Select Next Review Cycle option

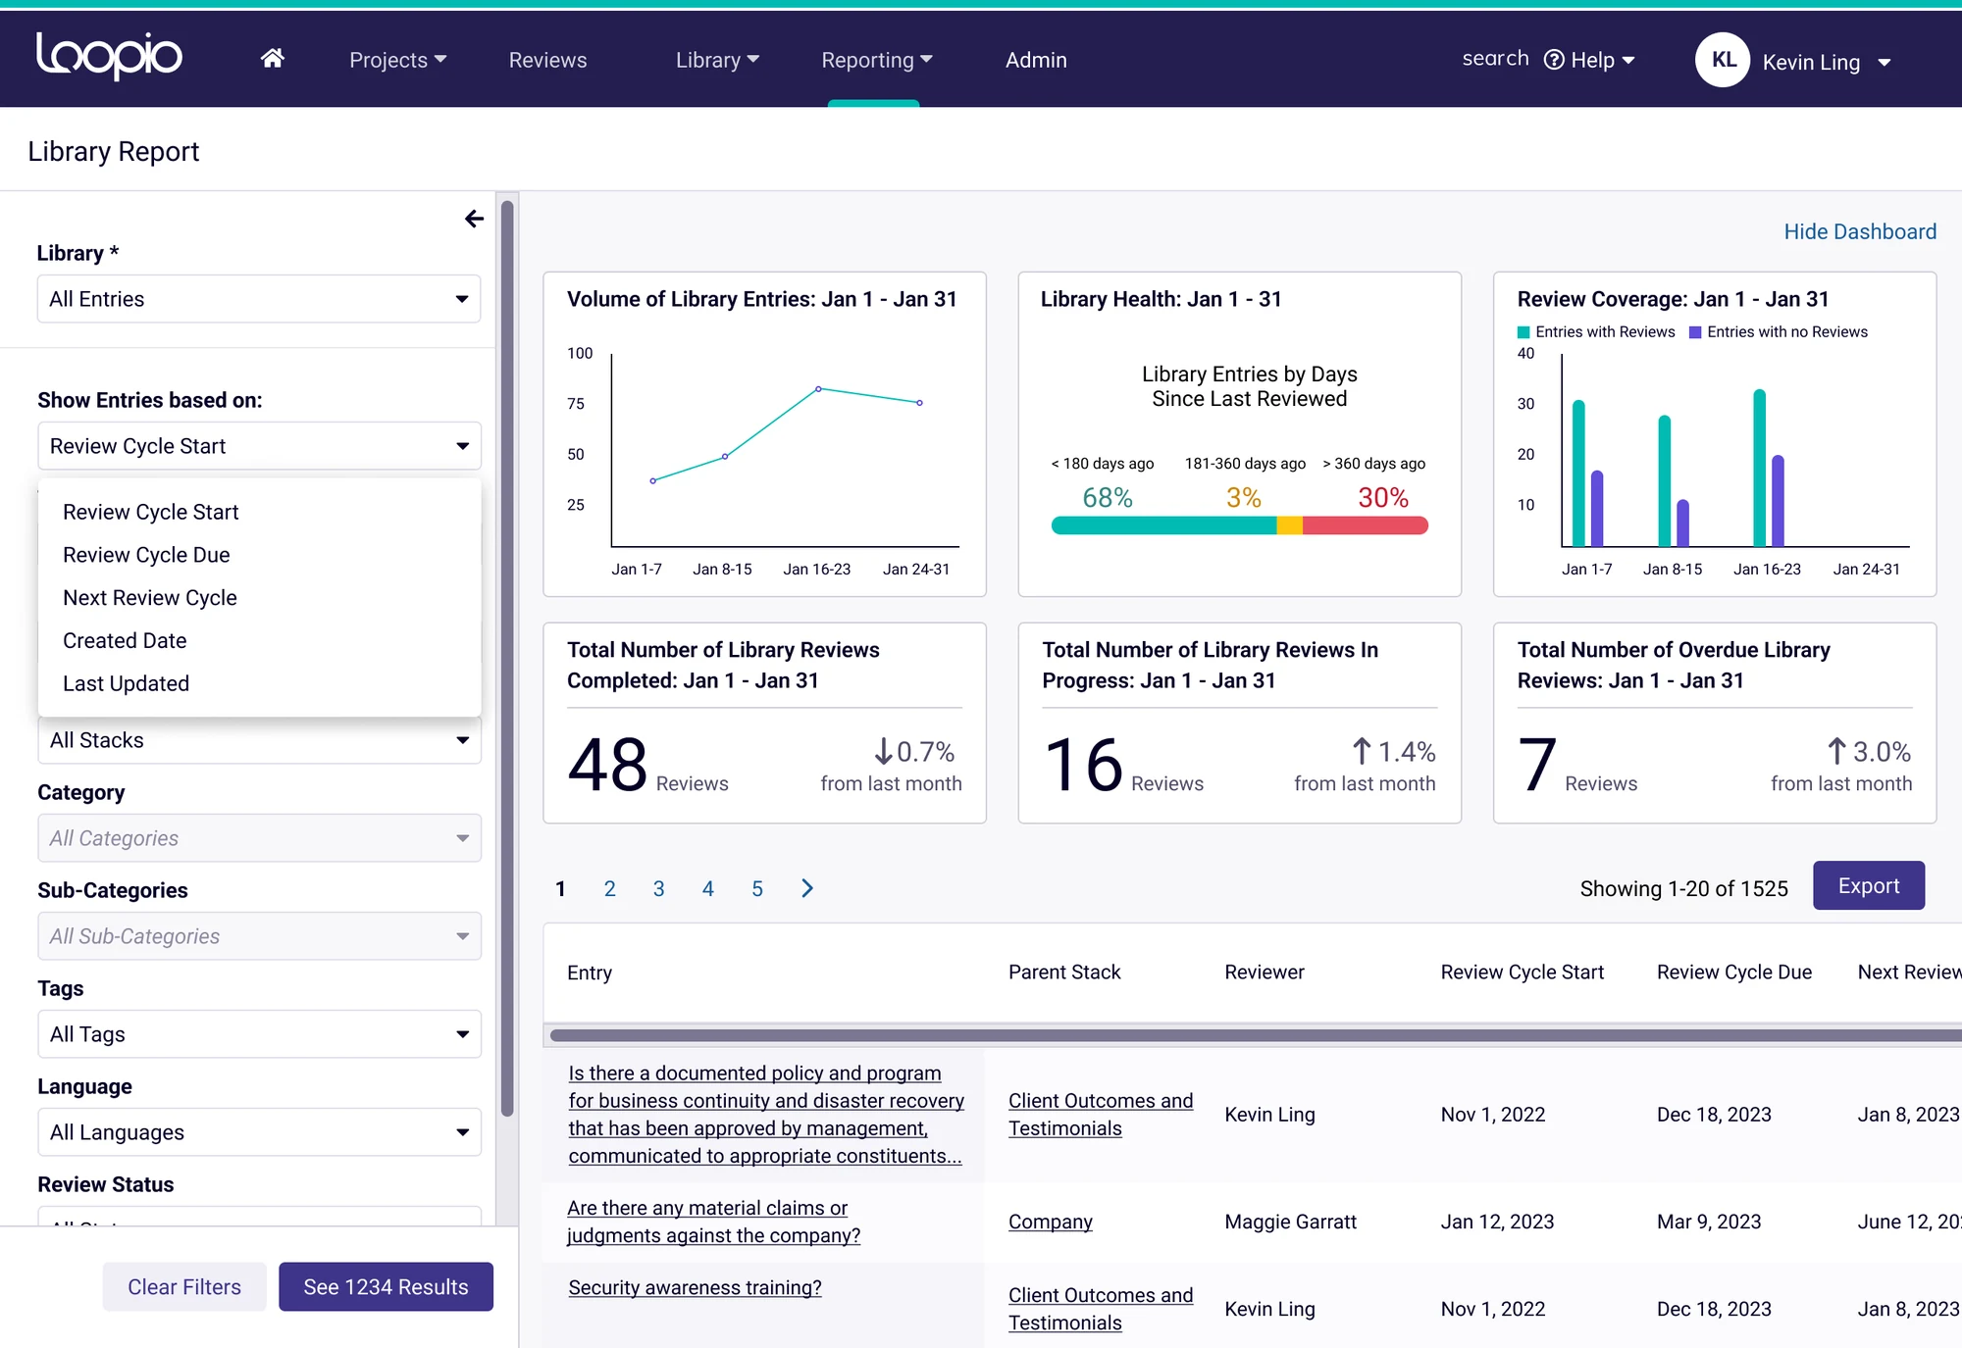tap(150, 598)
